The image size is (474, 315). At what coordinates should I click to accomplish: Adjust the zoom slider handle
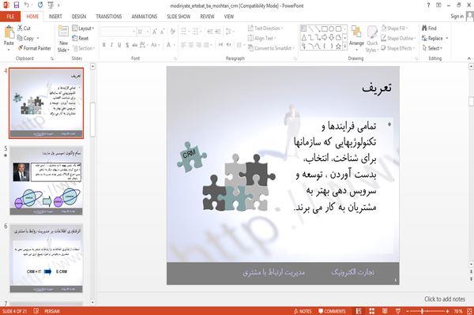click(x=422, y=311)
